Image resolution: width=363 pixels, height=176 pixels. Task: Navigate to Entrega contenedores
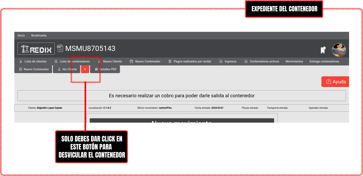[324, 62]
